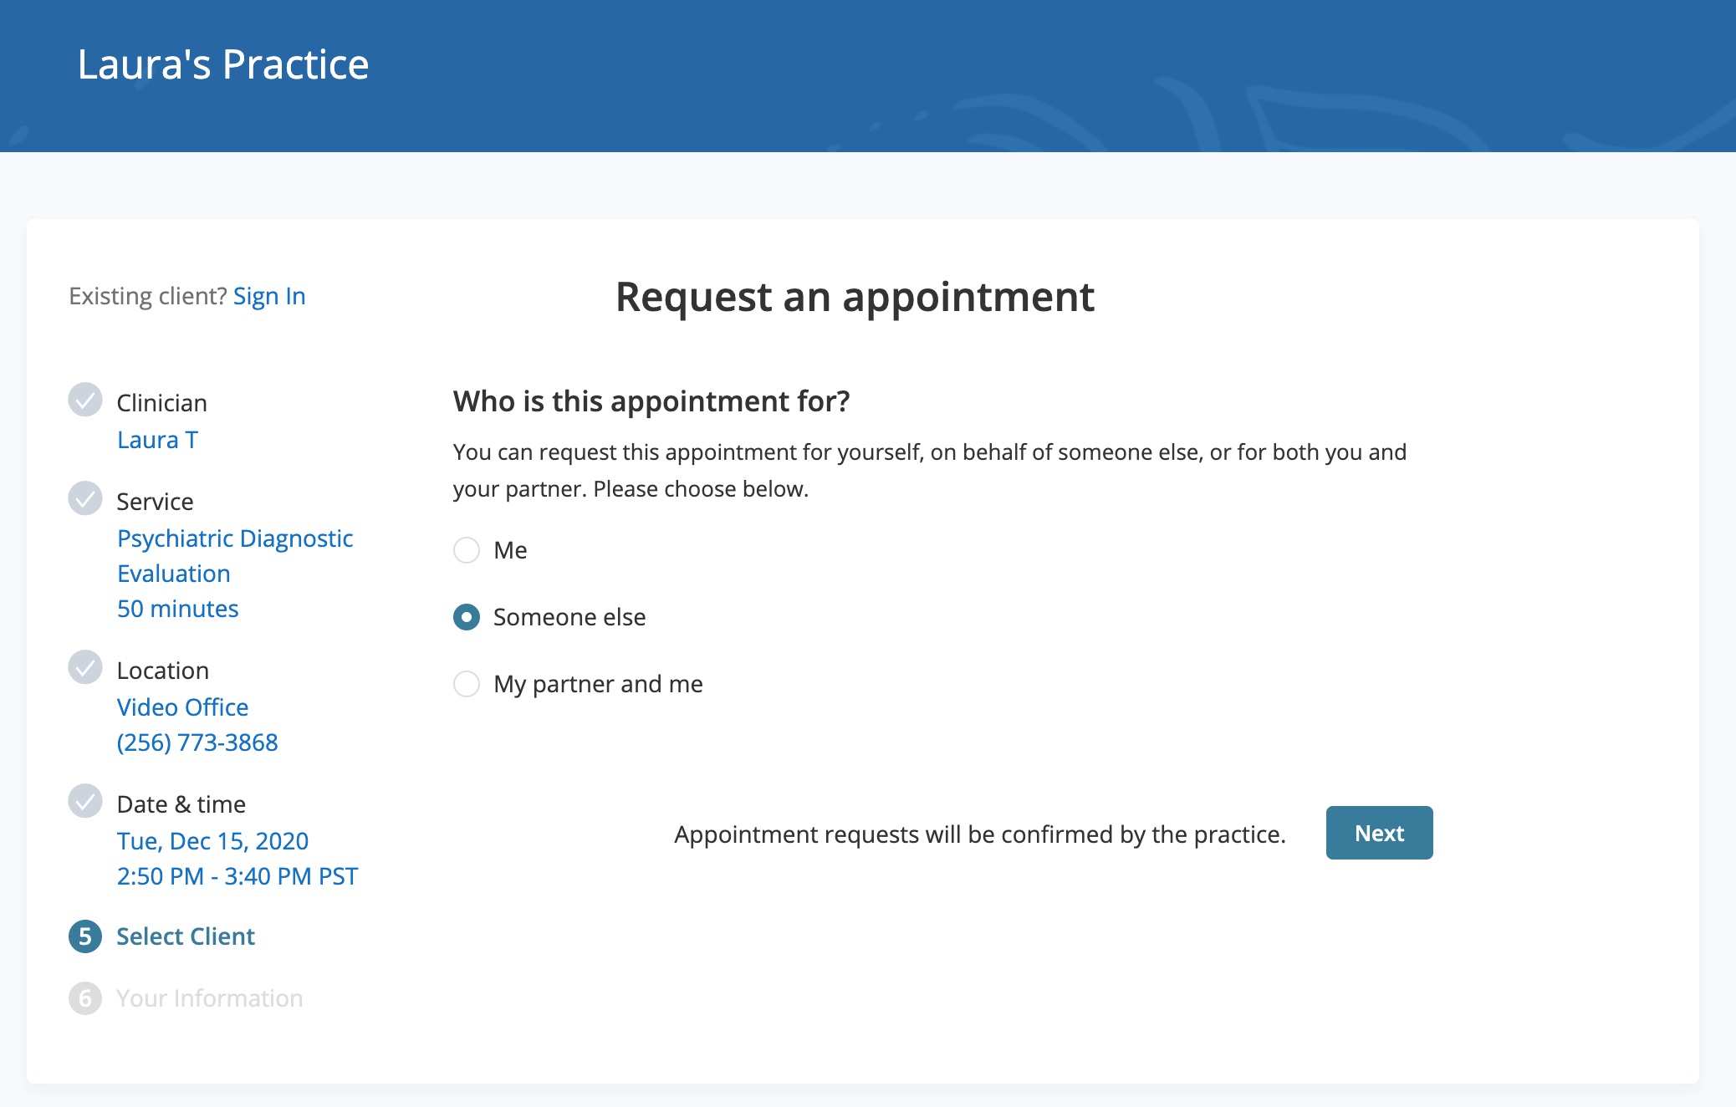Open clinician Laura T details

[158, 440]
